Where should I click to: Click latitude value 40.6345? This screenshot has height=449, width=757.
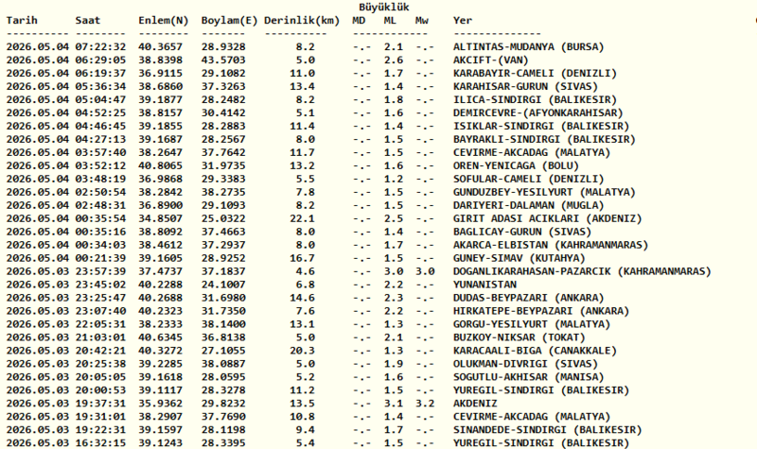160,337
